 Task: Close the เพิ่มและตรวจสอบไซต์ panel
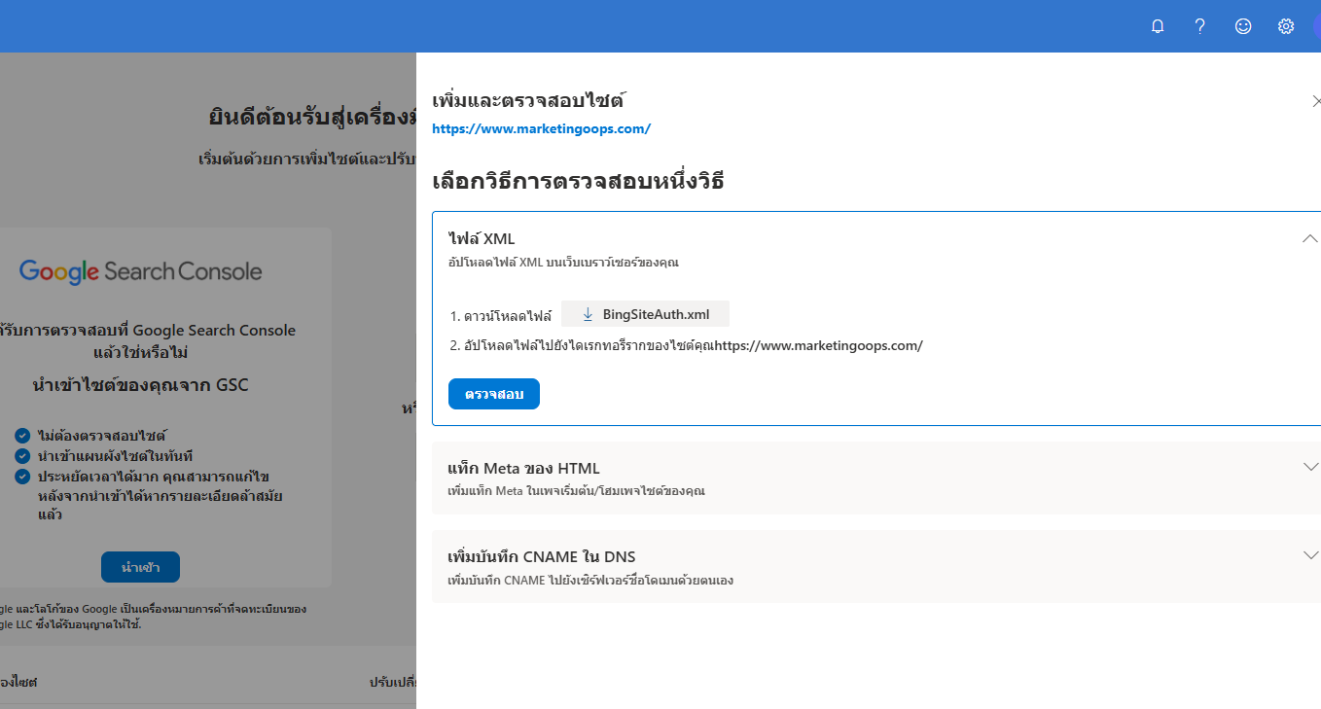click(x=1316, y=101)
